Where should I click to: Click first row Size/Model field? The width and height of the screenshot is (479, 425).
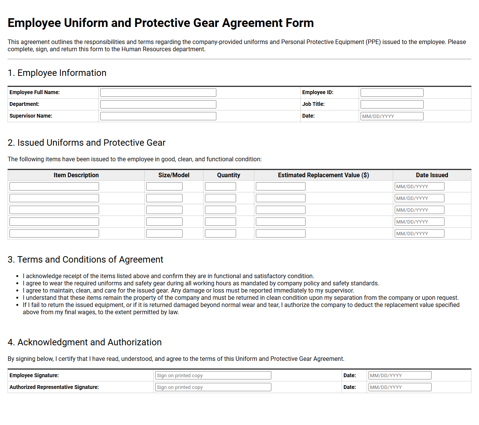tap(164, 186)
